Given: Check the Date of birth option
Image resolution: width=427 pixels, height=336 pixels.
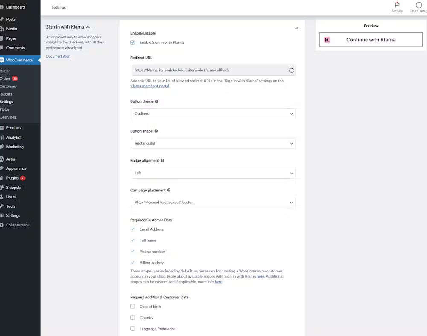Looking at the screenshot, I should tap(133, 307).
